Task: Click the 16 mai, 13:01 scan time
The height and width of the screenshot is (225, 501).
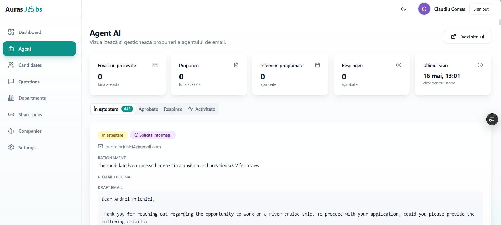Action: pyautogui.click(x=441, y=76)
